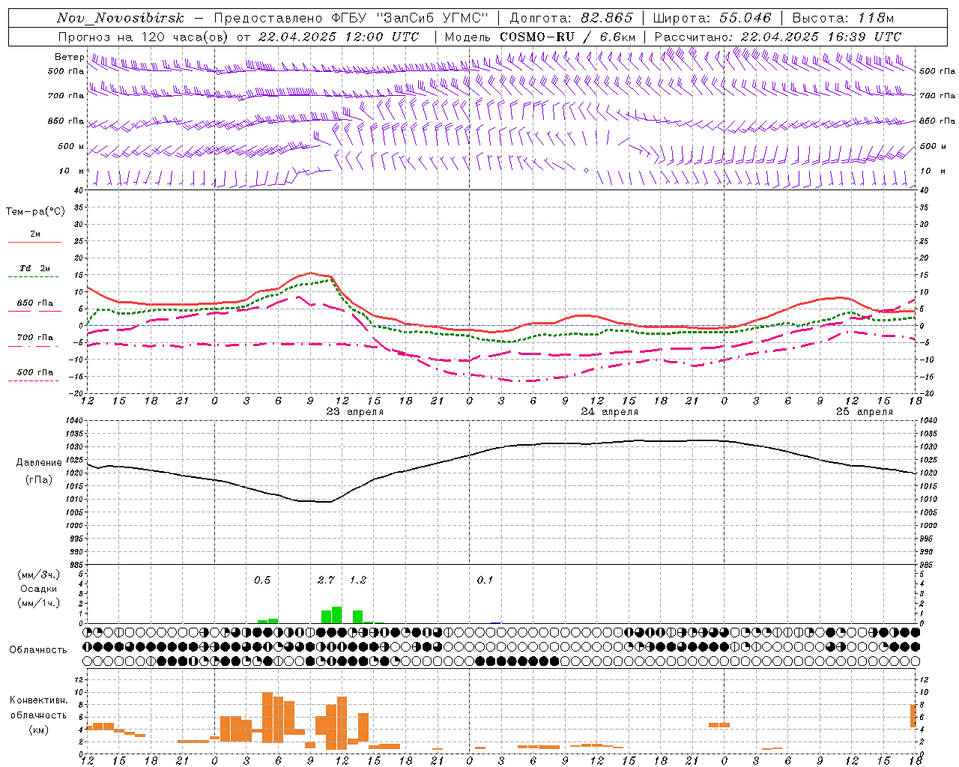Click the '500 гПа' temperature legend entry
The image size is (959, 767).
35,372
